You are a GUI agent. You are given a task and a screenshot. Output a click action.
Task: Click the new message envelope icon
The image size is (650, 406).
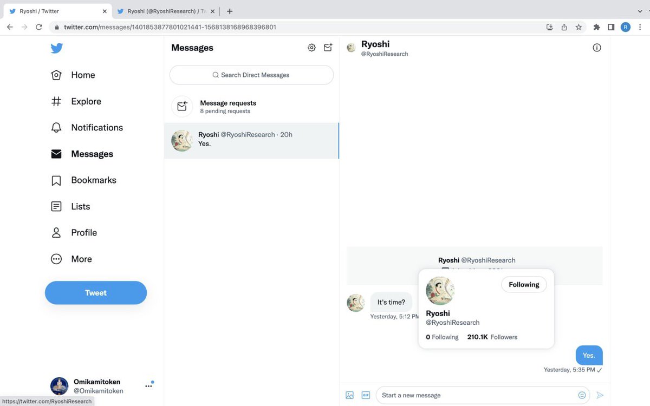click(328, 48)
